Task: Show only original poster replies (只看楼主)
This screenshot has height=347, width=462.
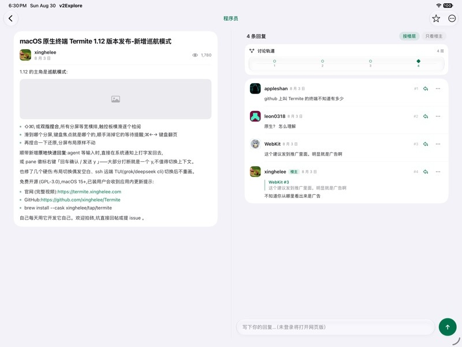Action: pos(434,36)
